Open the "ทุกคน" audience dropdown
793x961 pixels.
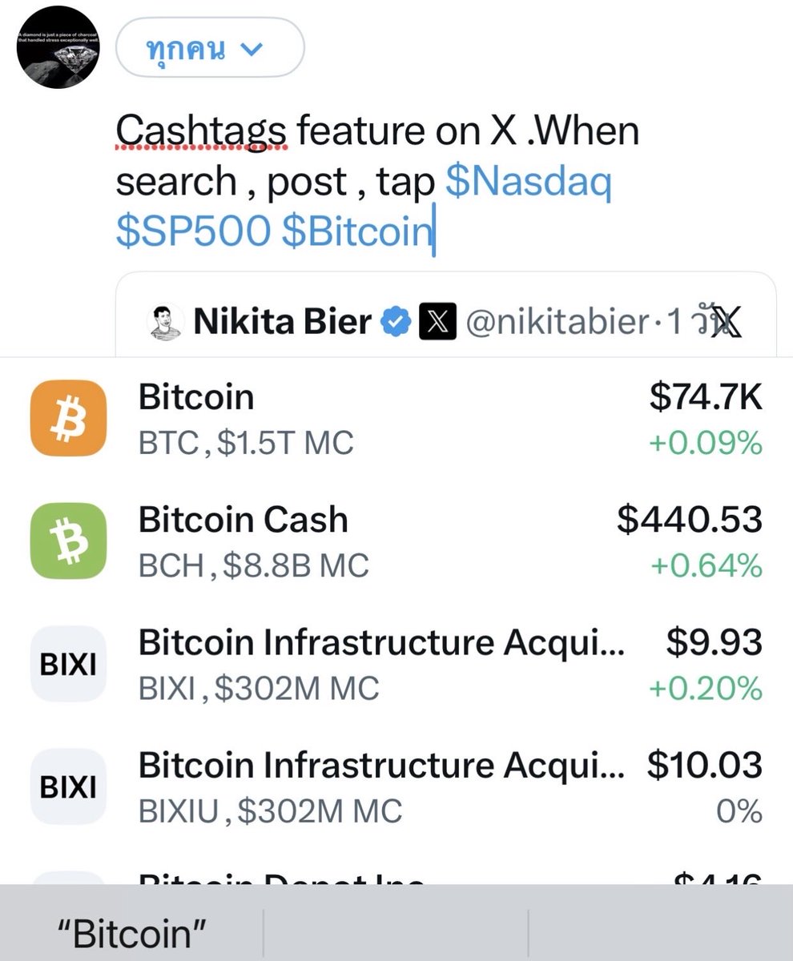coord(210,48)
